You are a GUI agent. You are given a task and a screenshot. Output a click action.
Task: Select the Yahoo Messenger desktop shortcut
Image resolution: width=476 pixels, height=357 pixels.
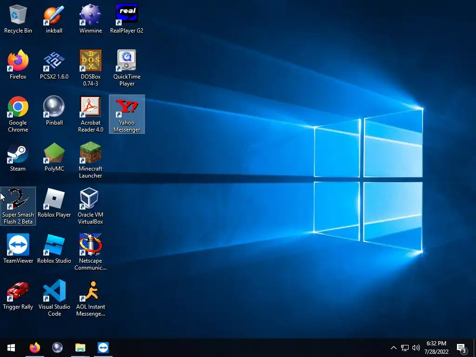[126, 114]
